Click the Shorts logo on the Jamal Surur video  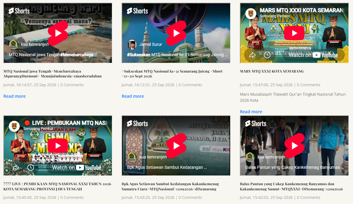(137, 11)
